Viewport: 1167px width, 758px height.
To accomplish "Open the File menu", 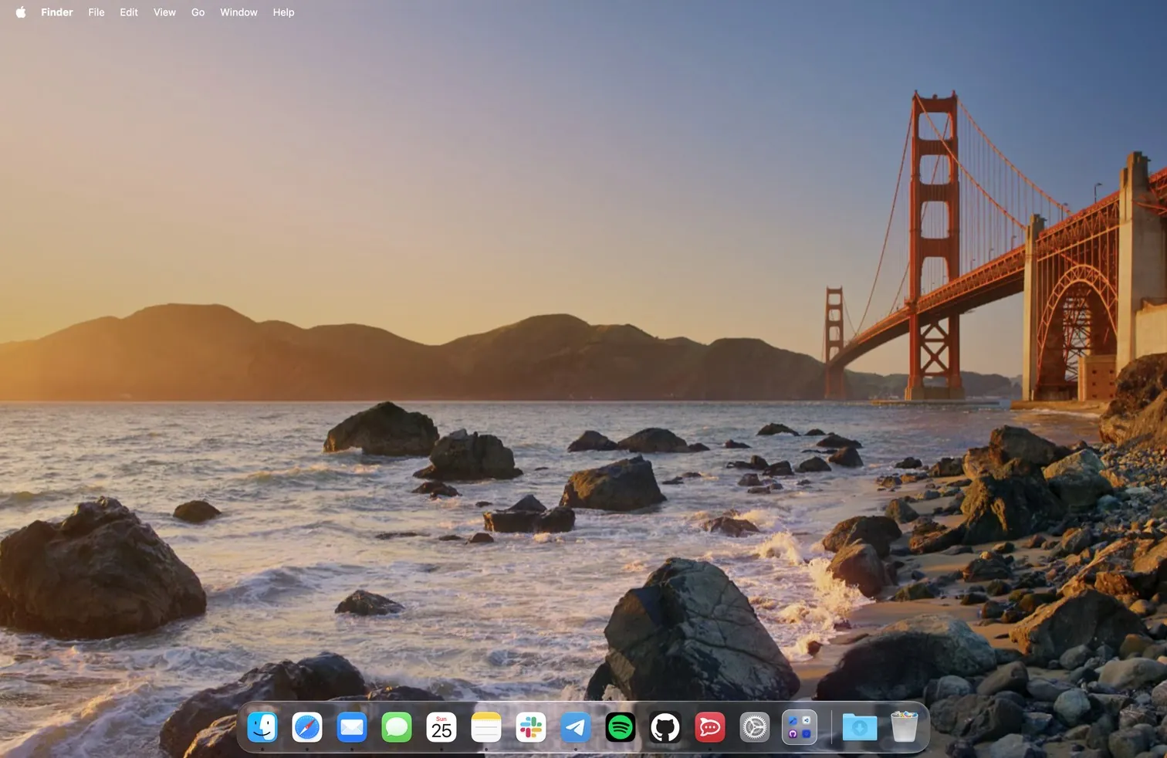I will [x=96, y=12].
